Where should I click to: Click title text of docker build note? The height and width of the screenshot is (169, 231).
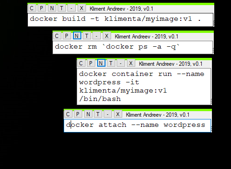pos(121,9)
